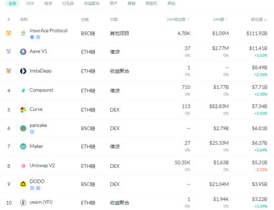Open the Maker project name
This screenshot has height=210, width=274.
(36, 146)
